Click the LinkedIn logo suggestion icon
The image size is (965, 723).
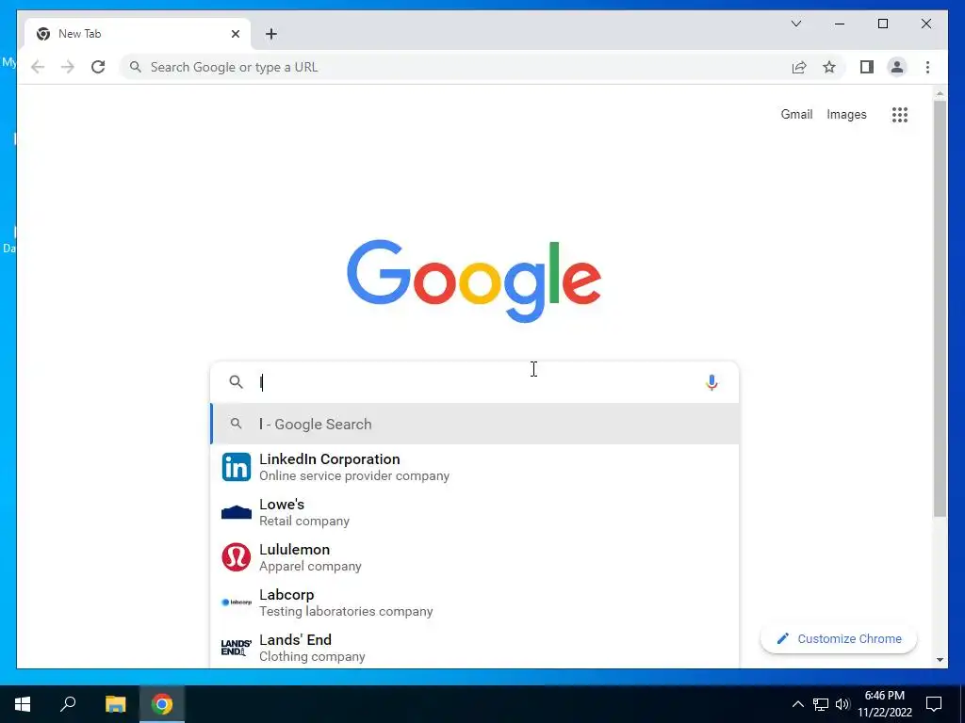(x=237, y=467)
